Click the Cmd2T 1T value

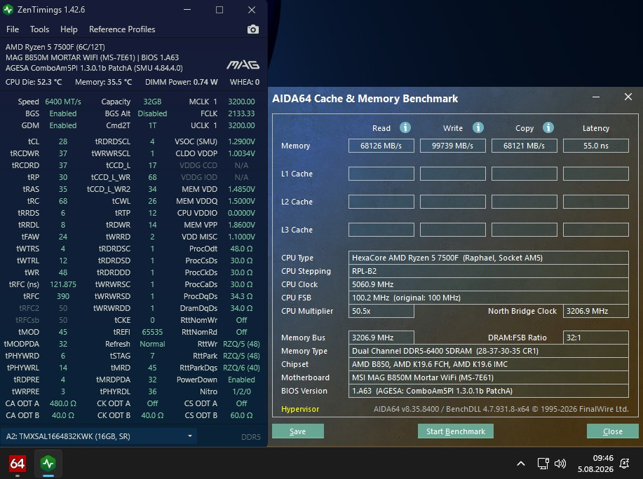coord(152,125)
